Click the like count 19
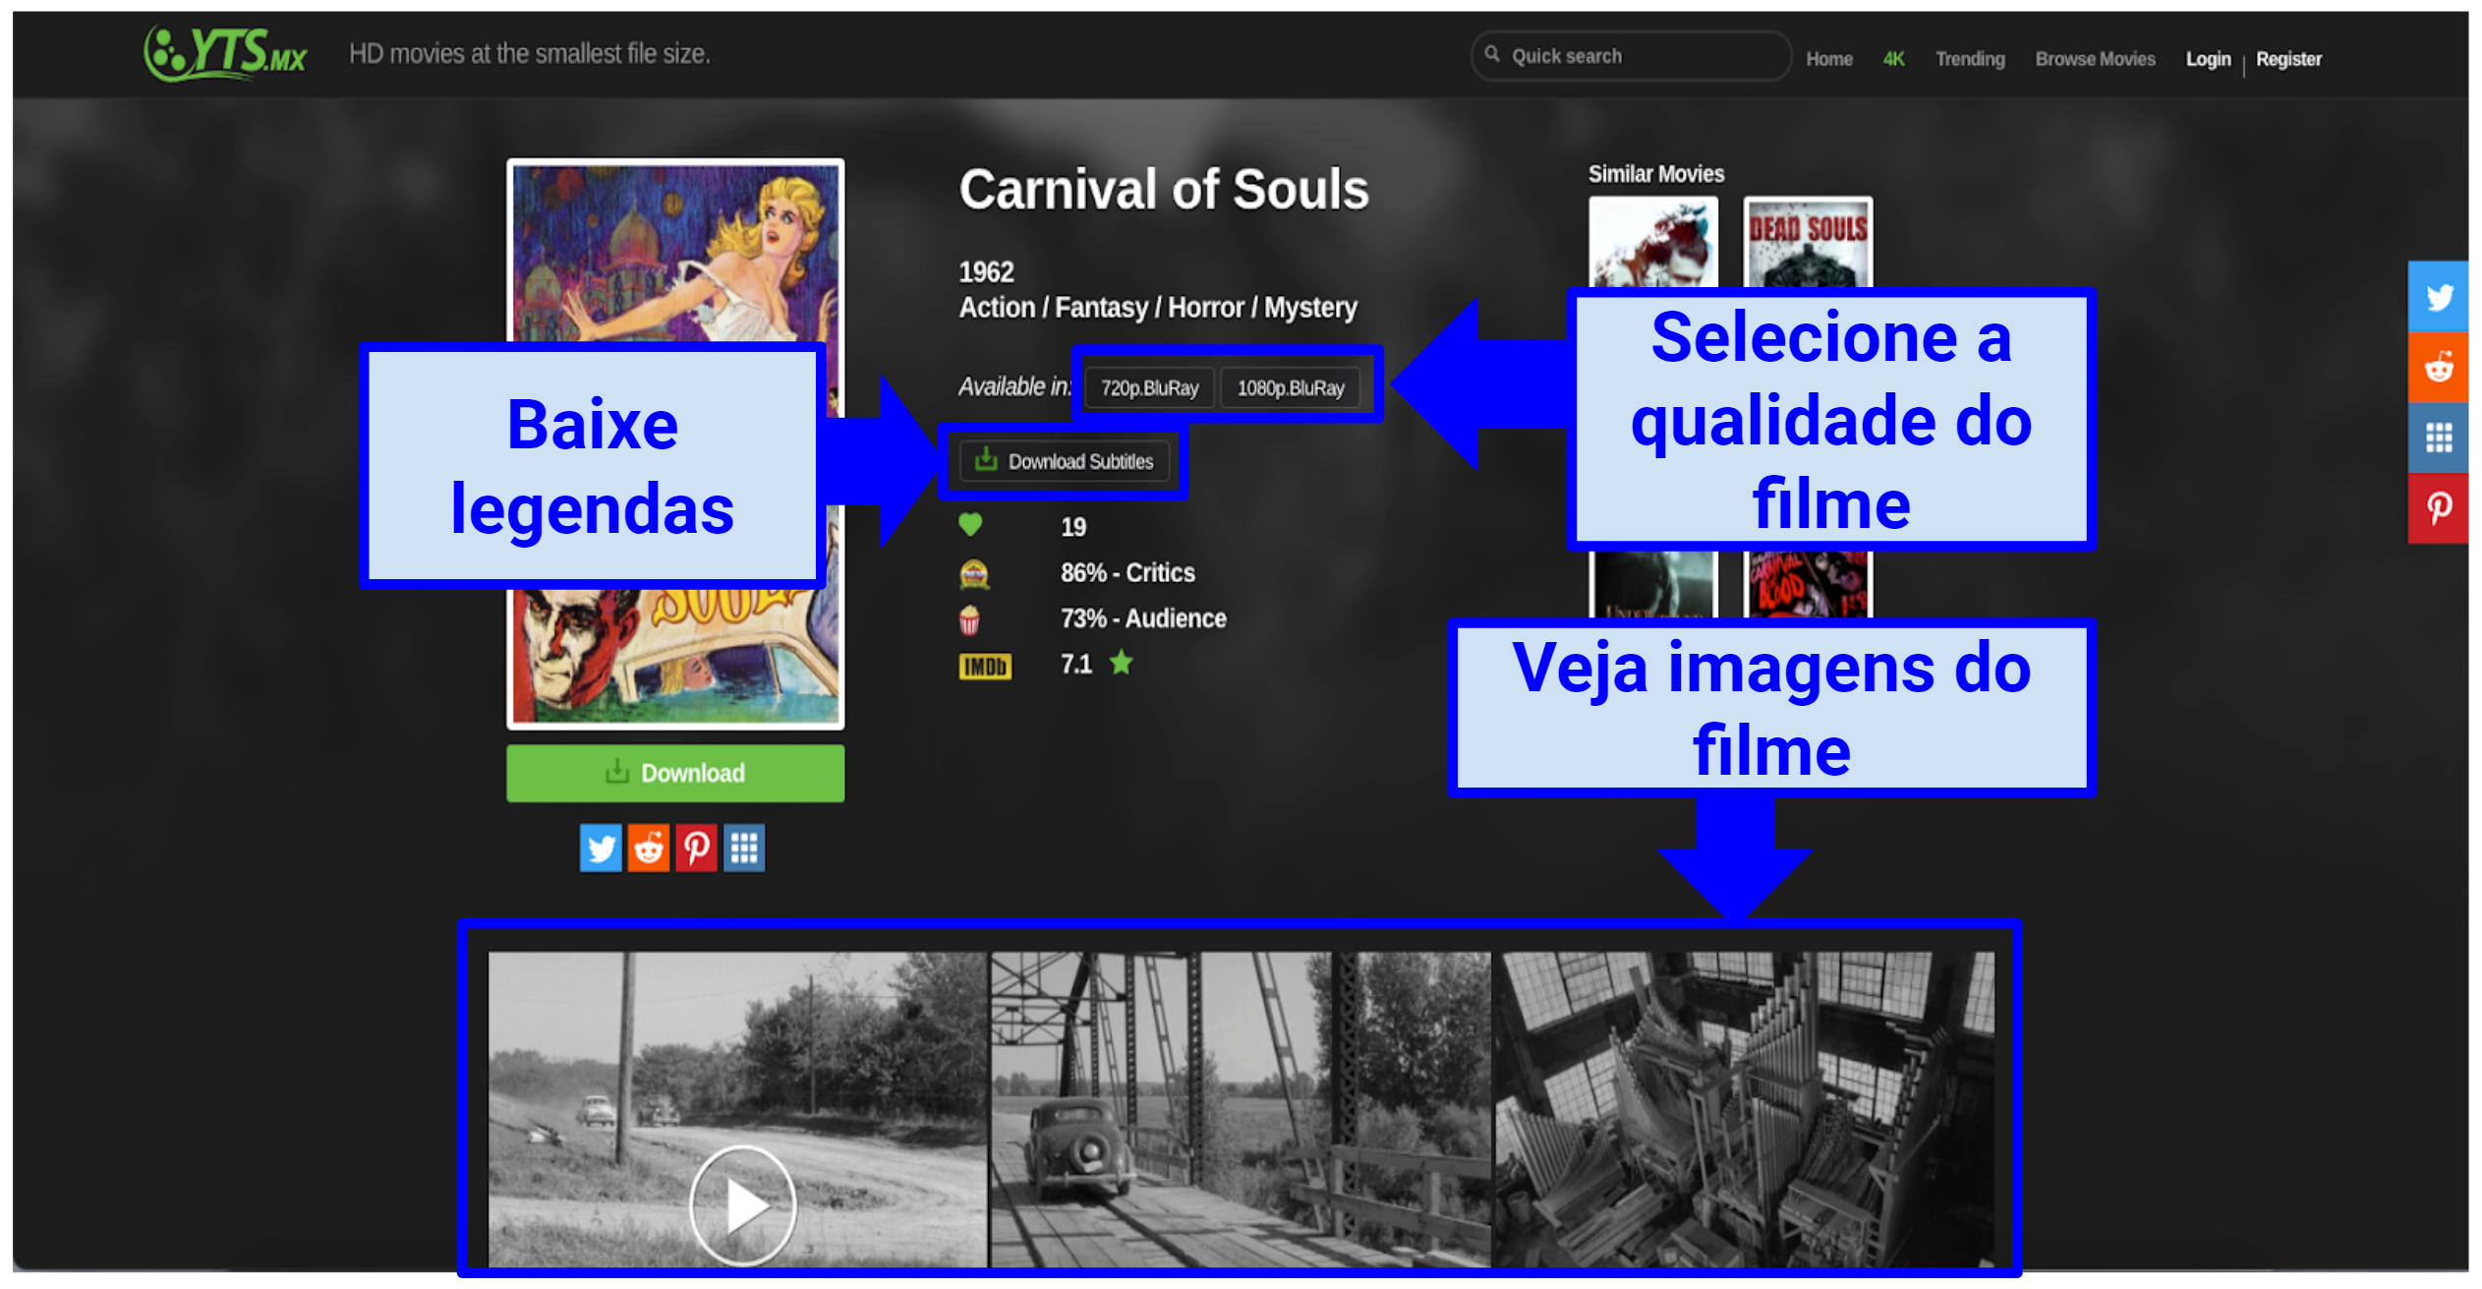The height and width of the screenshot is (1289, 2482). click(x=1073, y=527)
